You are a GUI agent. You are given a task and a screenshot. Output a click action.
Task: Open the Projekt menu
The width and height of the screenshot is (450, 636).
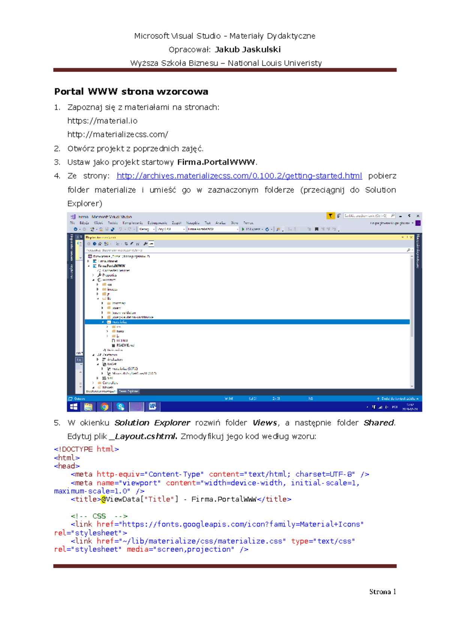[113, 223]
